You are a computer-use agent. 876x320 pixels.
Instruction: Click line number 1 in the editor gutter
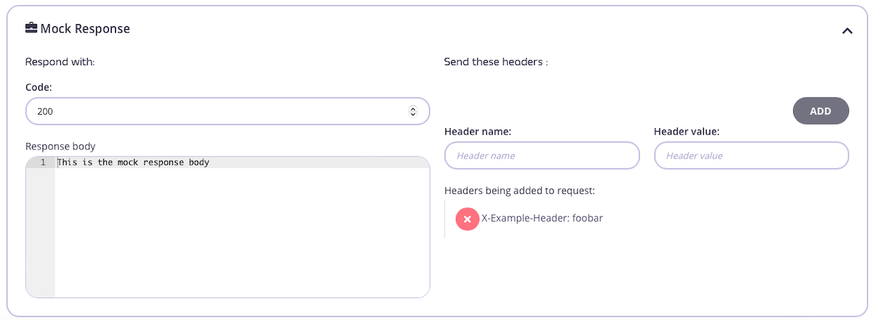[x=42, y=163]
